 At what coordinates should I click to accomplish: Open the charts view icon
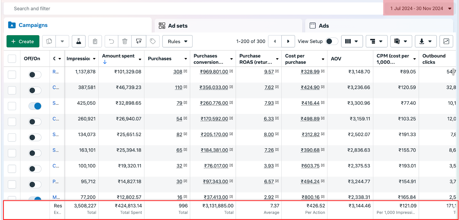coord(446,42)
